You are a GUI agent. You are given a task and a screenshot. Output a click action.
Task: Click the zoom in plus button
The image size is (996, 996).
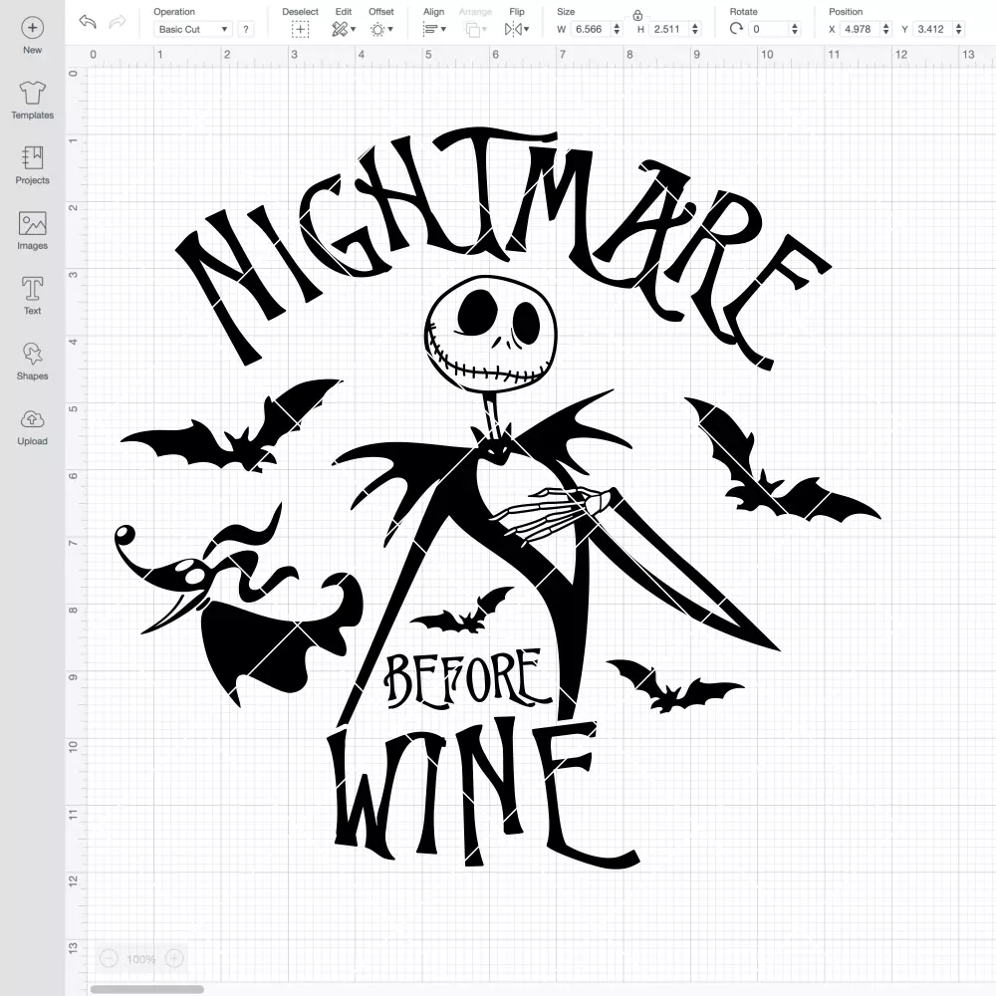(x=174, y=958)
